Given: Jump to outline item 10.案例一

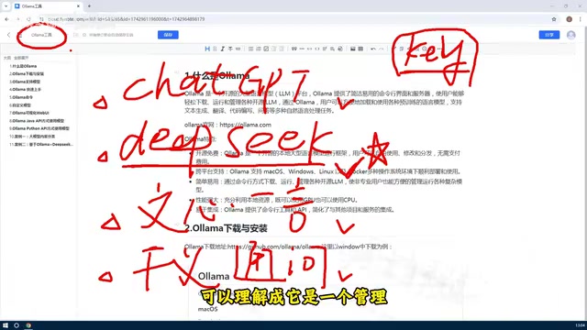Looking at the screenshot, I should pos(32,137).
